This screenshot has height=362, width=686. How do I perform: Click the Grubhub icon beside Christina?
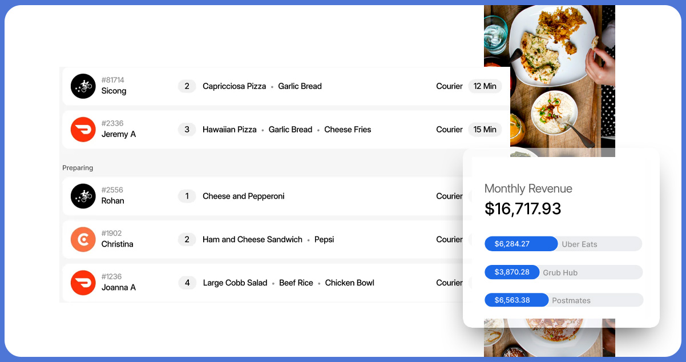[x=83, y=239]
